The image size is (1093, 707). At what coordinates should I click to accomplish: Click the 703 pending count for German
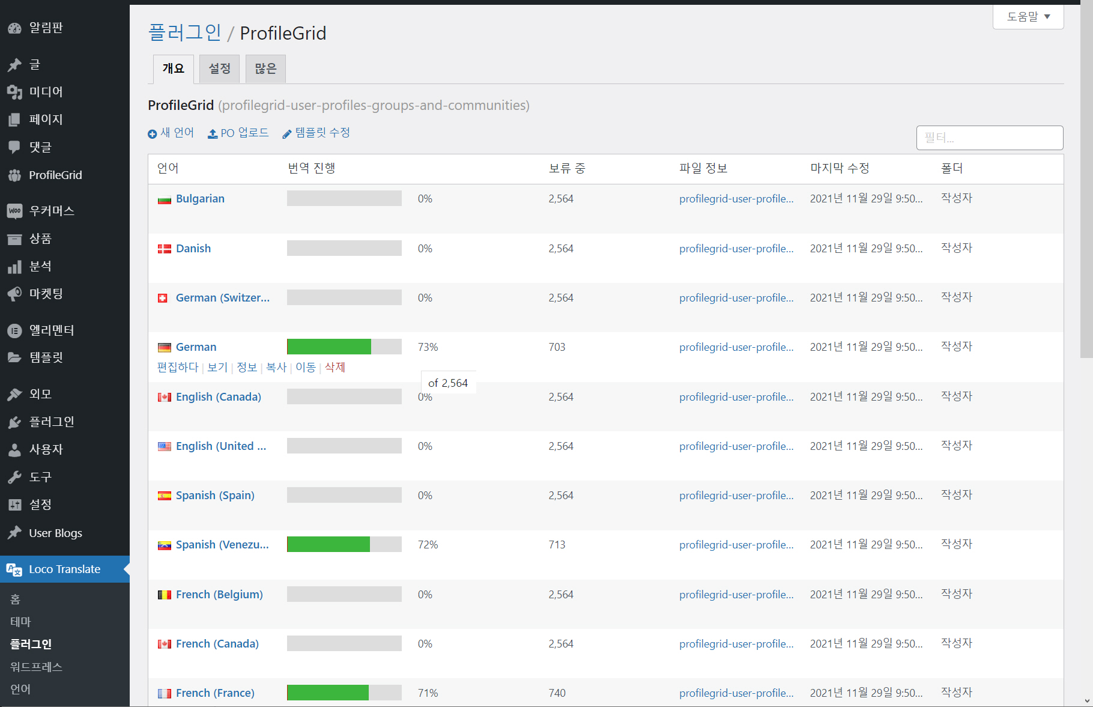click(557, 347)
